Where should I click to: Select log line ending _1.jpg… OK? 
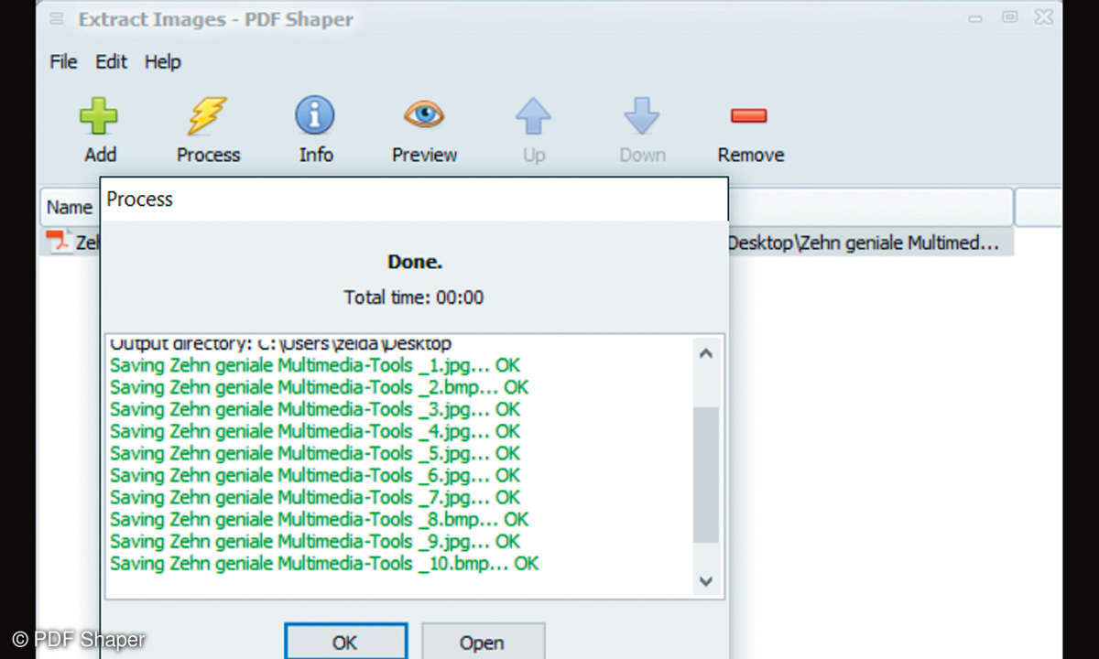pyautogui.click(x=315, y=365)
